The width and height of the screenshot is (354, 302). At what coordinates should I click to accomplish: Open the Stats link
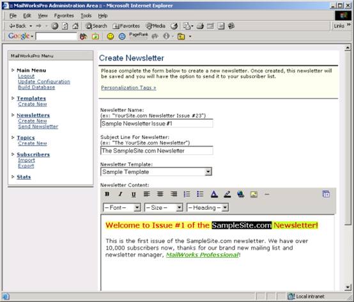24,177
